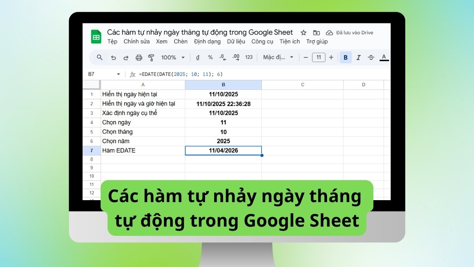Toggle italic formatting

coord(358,57)
